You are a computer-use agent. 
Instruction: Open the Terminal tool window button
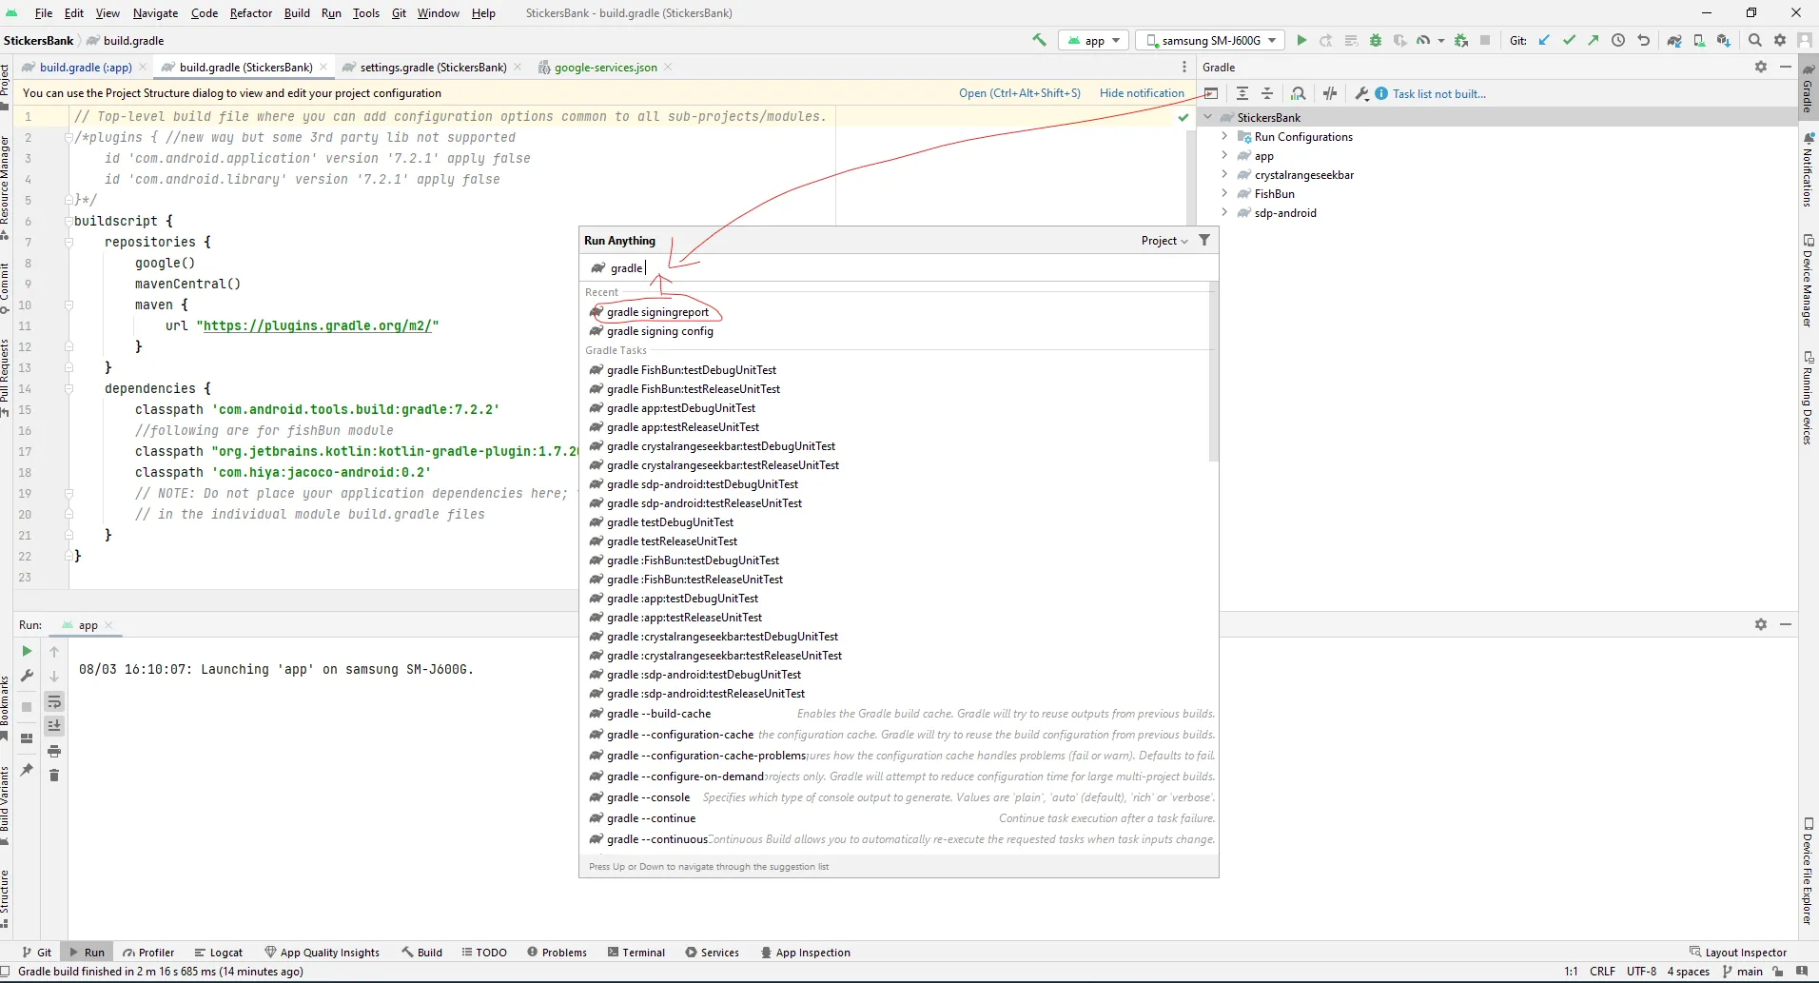[x=636, y=952]
